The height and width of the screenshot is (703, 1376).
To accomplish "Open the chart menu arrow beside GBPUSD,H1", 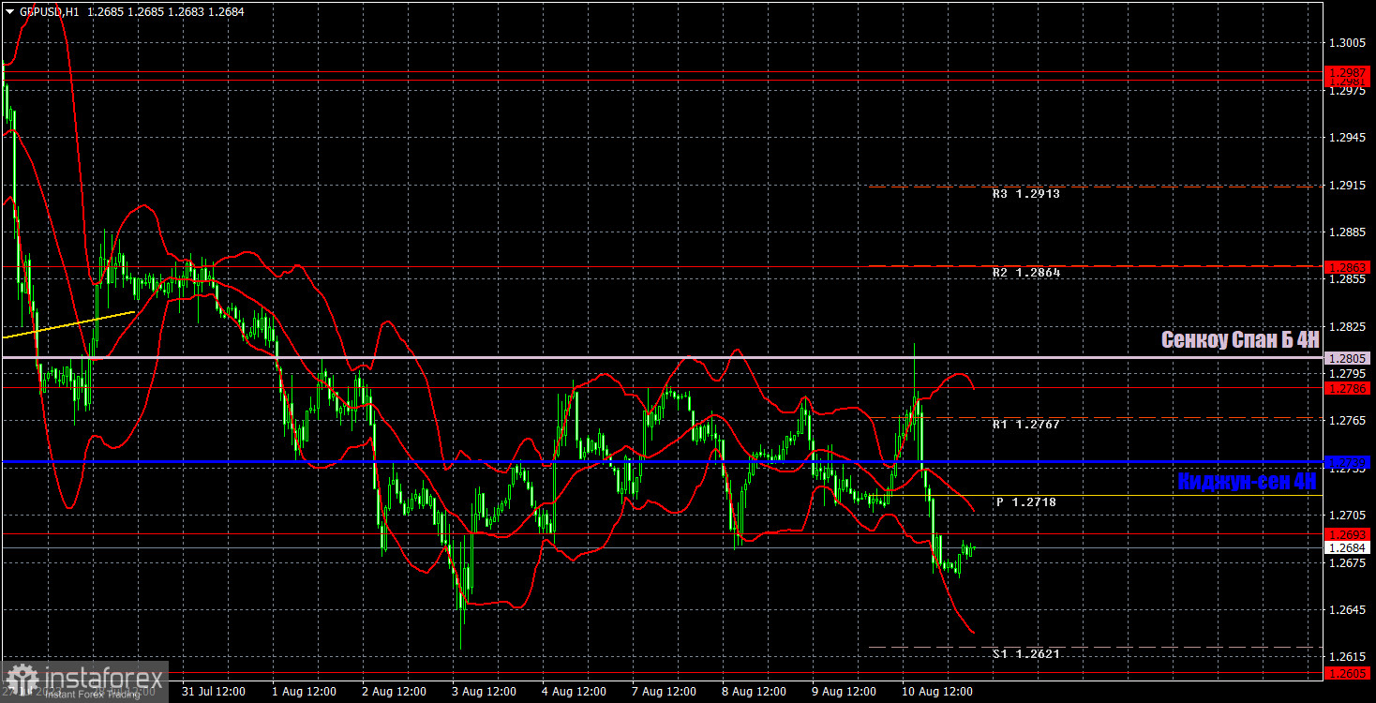I will pos(9,12).
